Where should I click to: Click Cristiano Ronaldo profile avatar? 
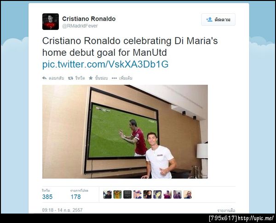click(51, 22)
